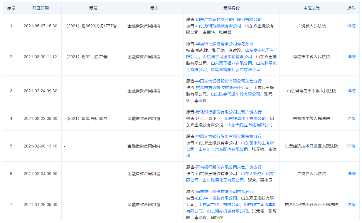Open 山东陆宇司通车轮有限公司 in row 2
Screen dimensions: 362x223
pyautogui.click(x=227, y=57)
